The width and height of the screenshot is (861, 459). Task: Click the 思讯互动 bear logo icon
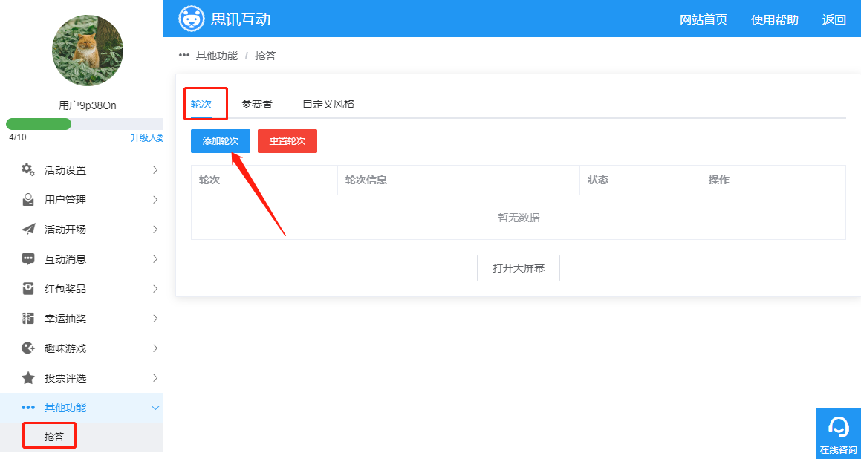(x=192, y=19)
